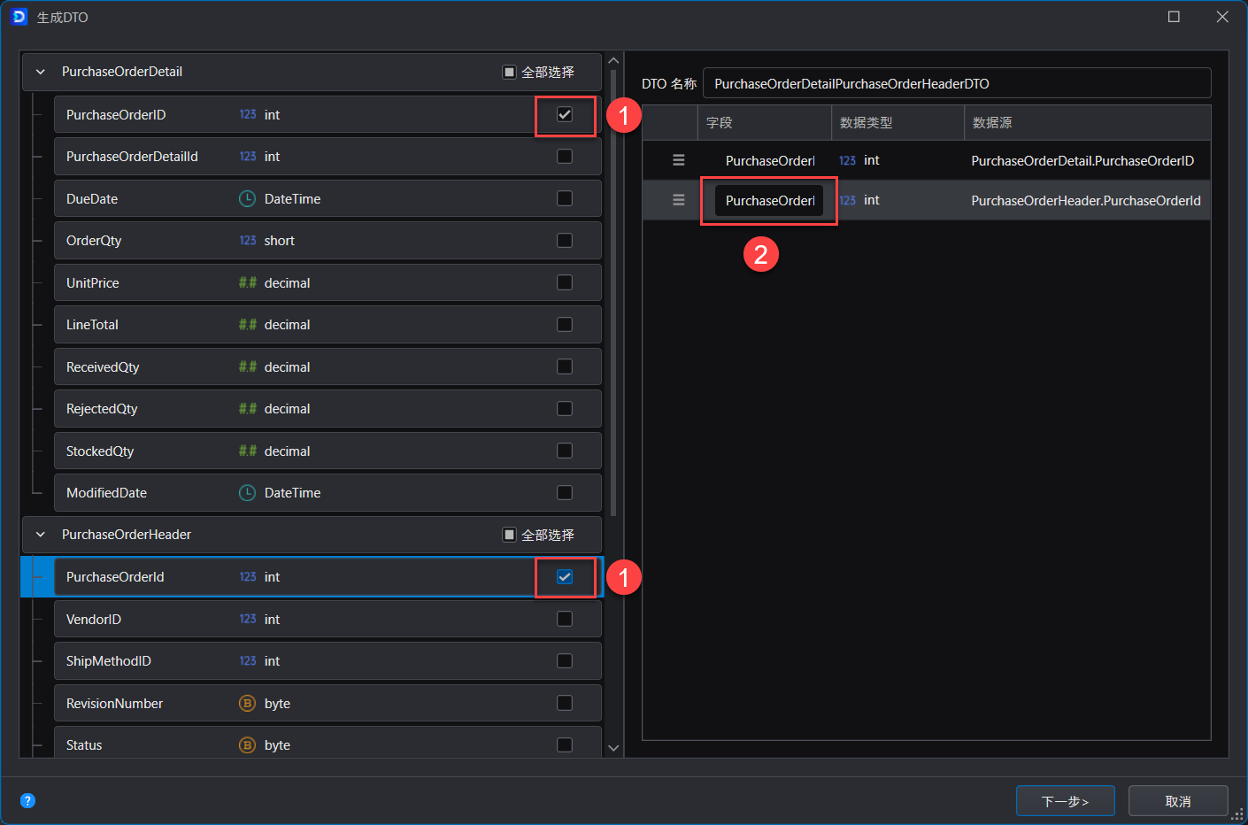Select the DueDate field row label
The height and width of the screenshot is (825, 1248).
[x=92, y=199]
